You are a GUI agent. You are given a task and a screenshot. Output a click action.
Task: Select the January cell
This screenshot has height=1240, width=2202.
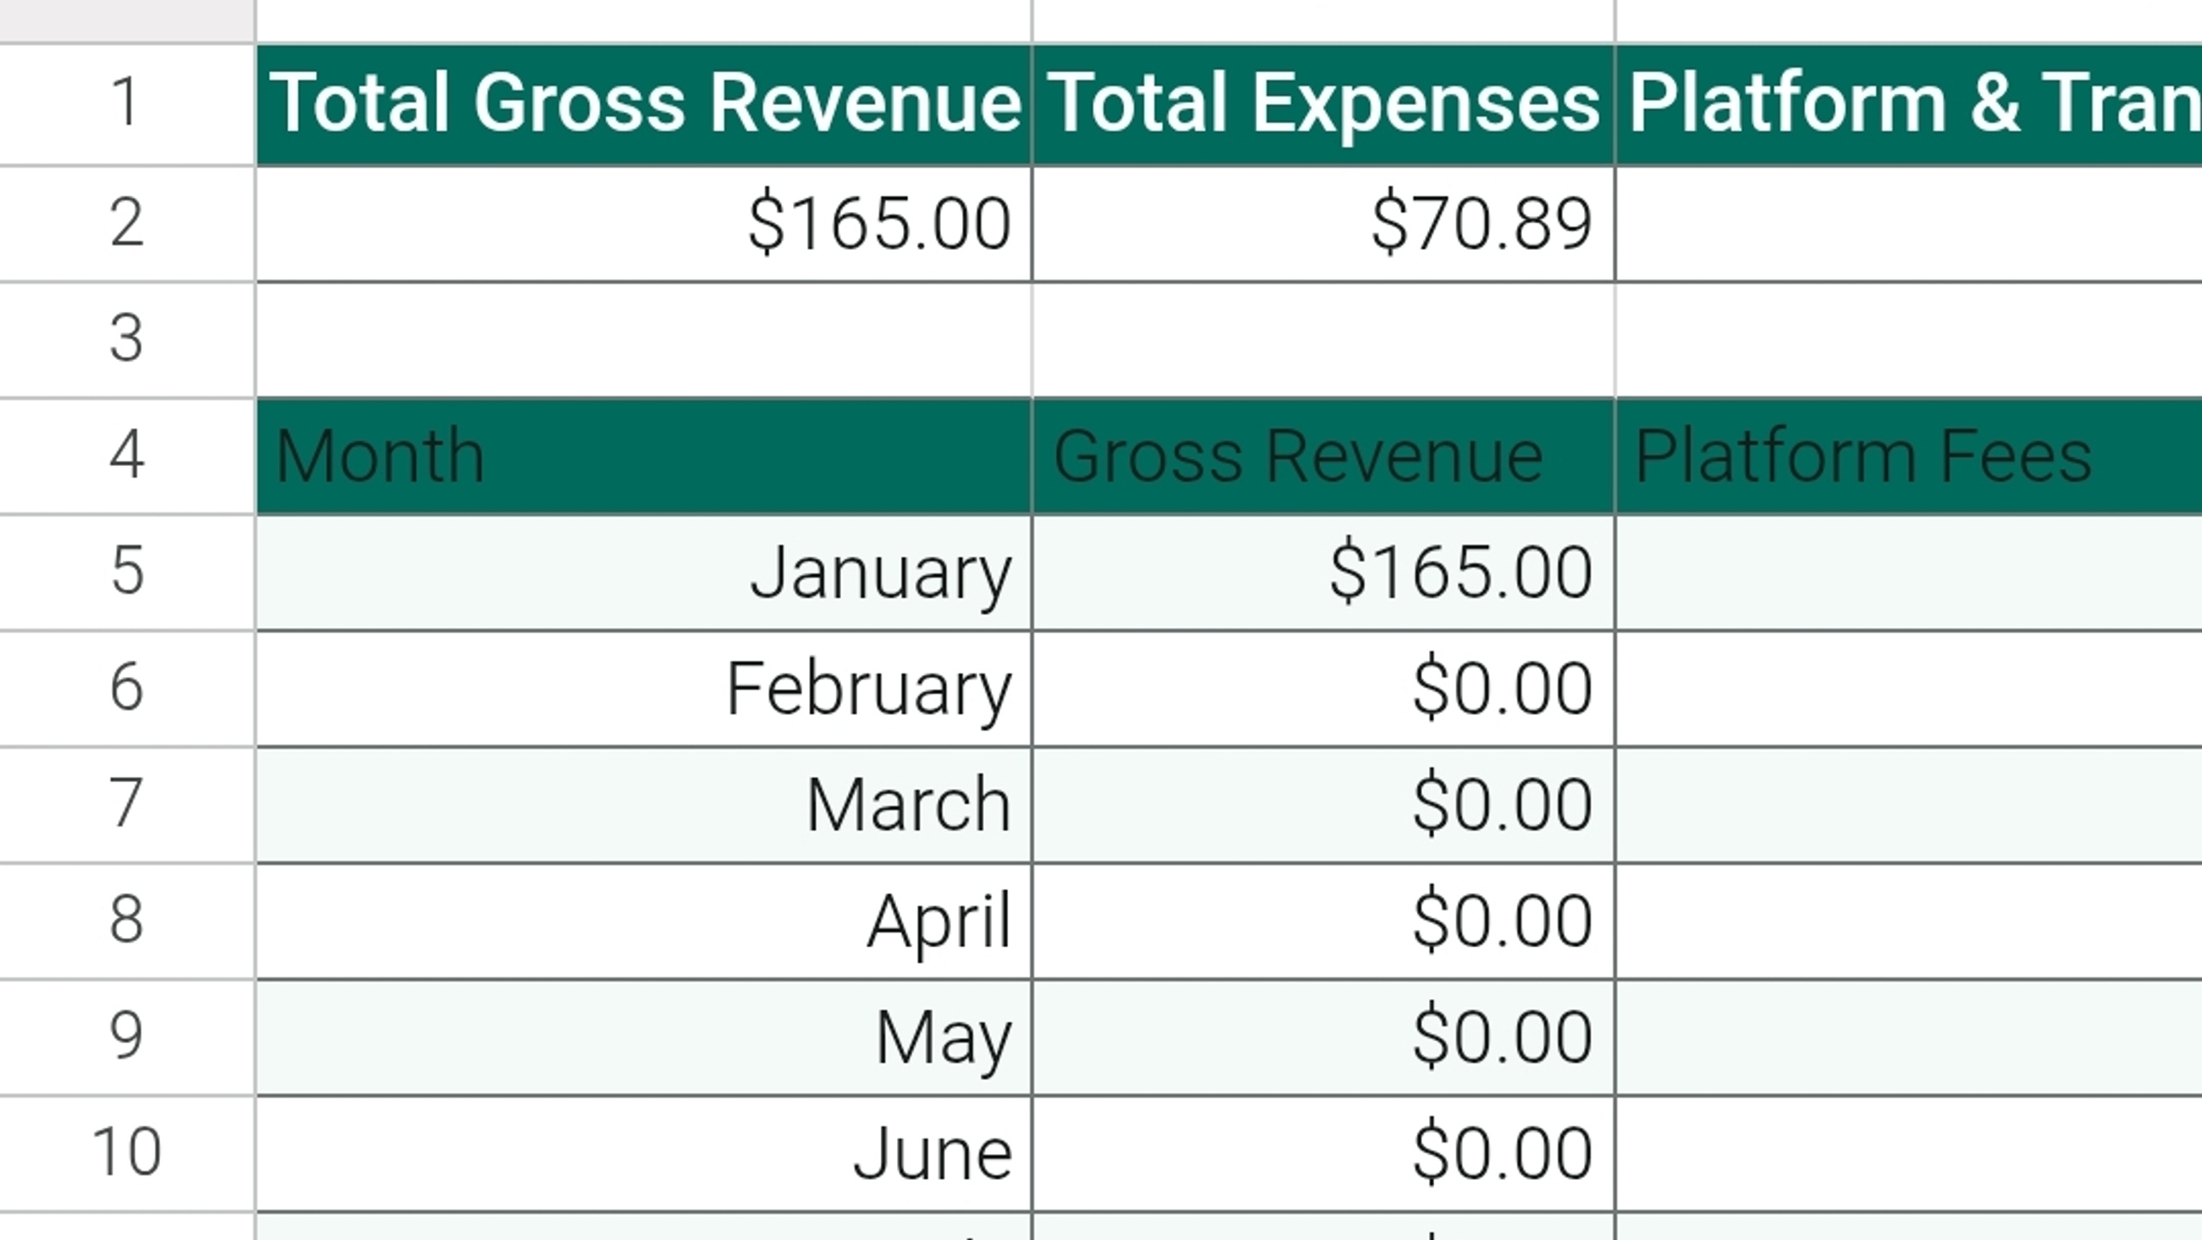pos(644,573)
